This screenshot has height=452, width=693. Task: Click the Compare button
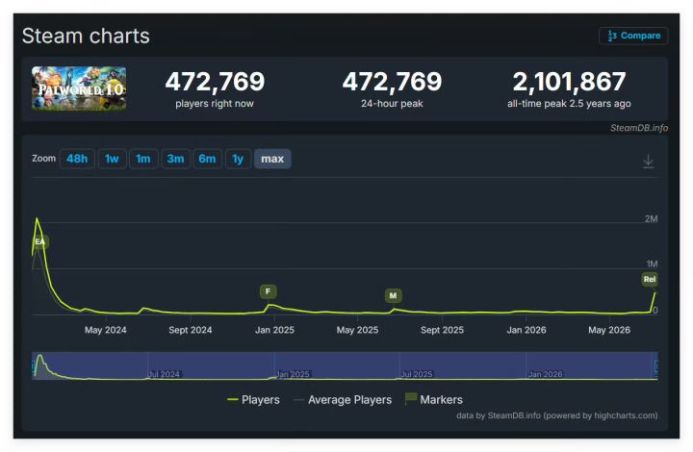(x=633, y=36)
